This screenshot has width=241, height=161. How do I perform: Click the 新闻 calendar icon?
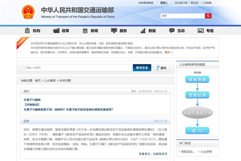[x=85, y=31]
